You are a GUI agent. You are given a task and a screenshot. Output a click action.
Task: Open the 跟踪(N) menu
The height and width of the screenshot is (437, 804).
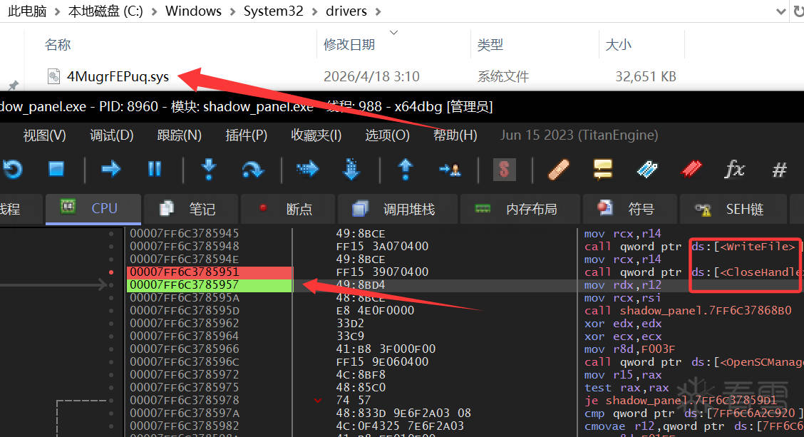click(180, 135)
